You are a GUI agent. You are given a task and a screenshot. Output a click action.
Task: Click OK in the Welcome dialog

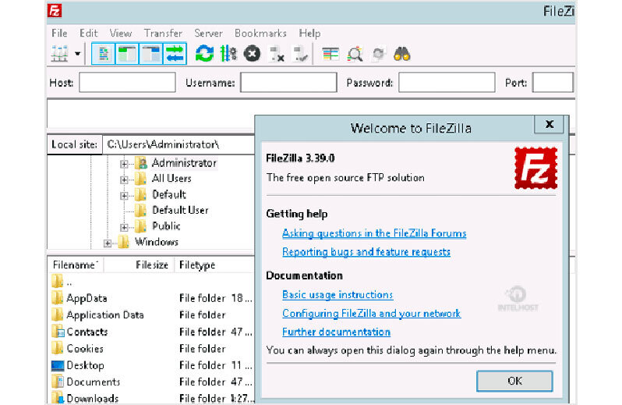point(514,381)
